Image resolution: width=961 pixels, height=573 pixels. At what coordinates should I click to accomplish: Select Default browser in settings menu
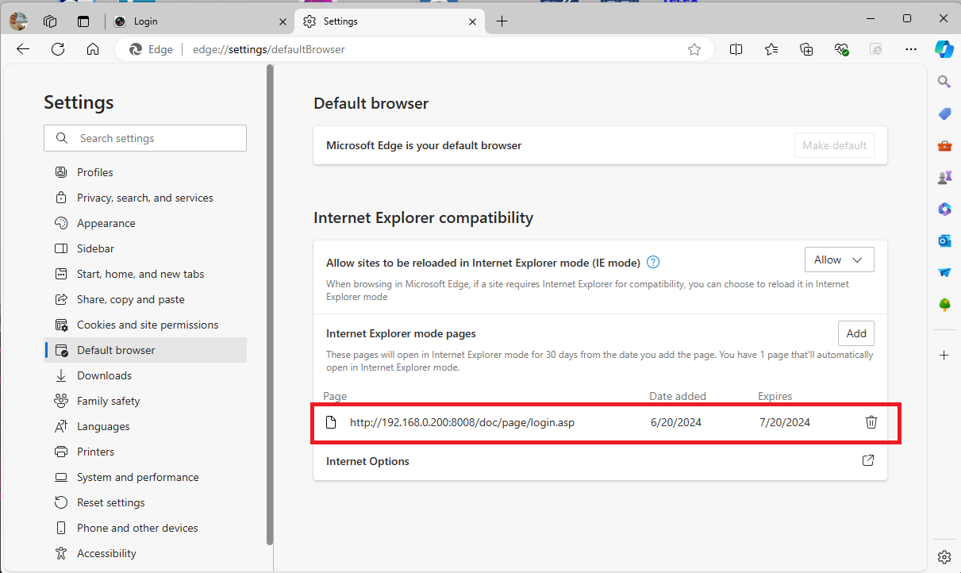pos(145,350)
